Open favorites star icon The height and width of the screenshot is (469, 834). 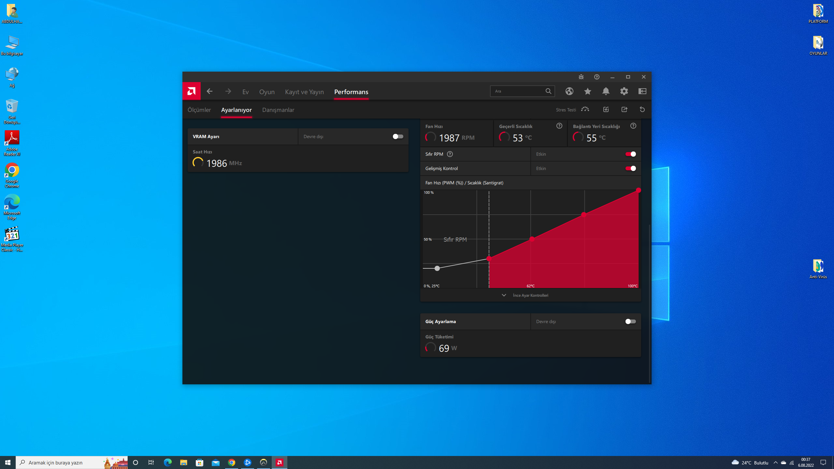[x=587, y=91]
